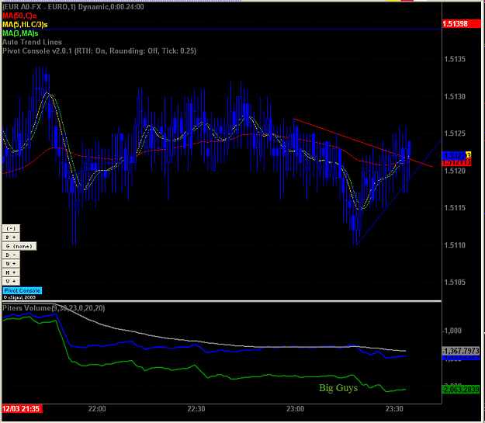Click the 23:00 time axis label
Viewport: 485px width, 423px height.
pos(296,409)
